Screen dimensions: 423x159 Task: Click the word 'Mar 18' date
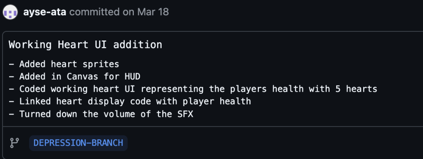tap(153, 12)
